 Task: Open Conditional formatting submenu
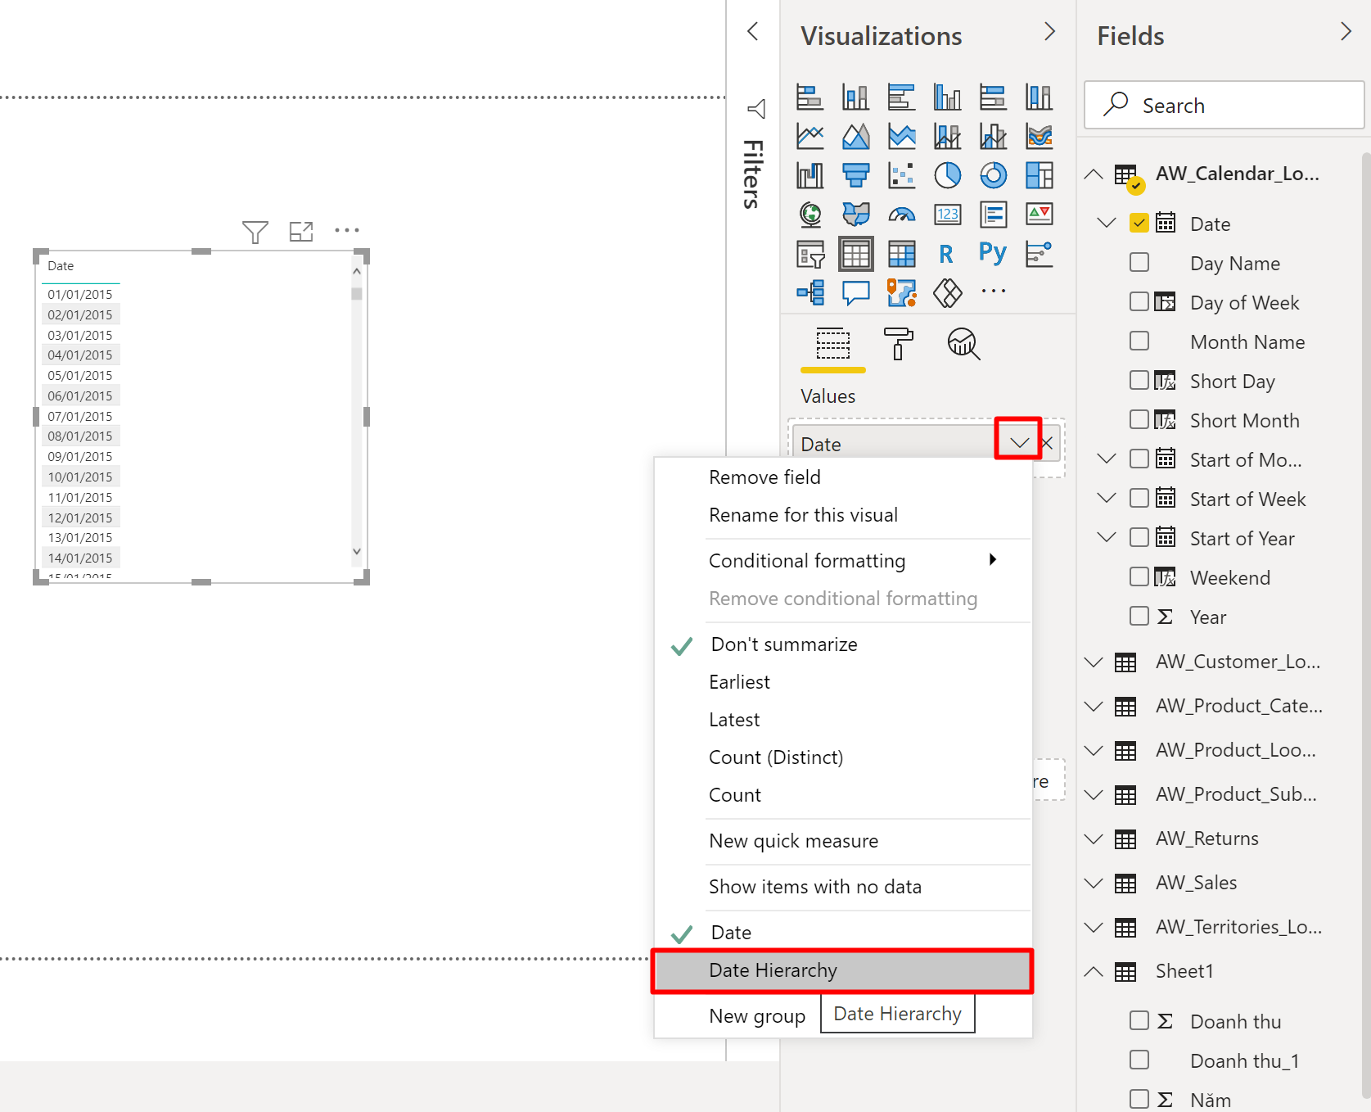843,561
